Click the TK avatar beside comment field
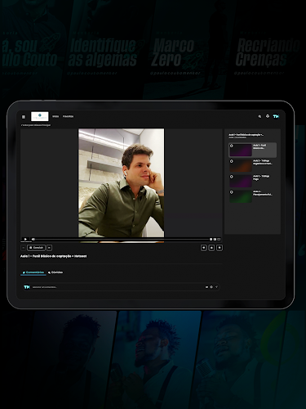Screen dimensions: 306x409 pyautogui.click(x=26, y=287)
